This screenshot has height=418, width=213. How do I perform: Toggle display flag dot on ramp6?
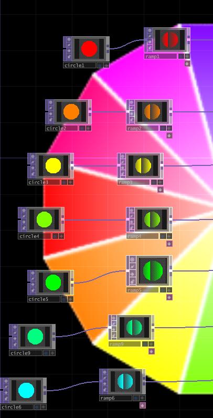[x=136, y=398]
